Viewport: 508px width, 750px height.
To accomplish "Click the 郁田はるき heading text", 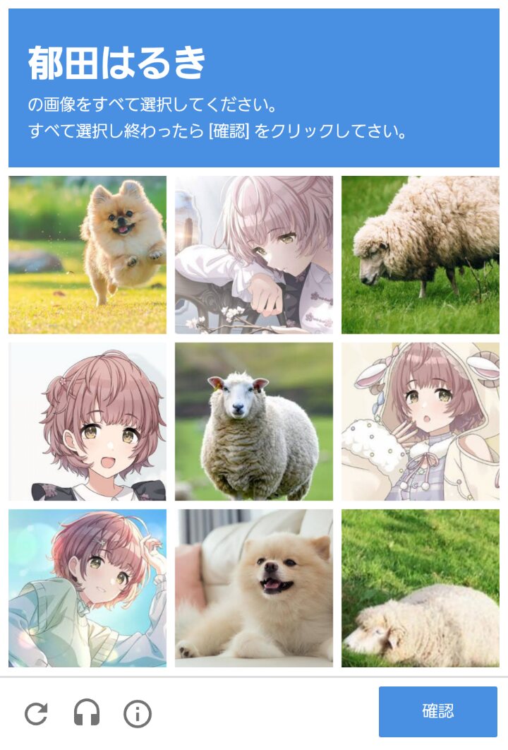I will pyautogui.click(x=116, y=63).
